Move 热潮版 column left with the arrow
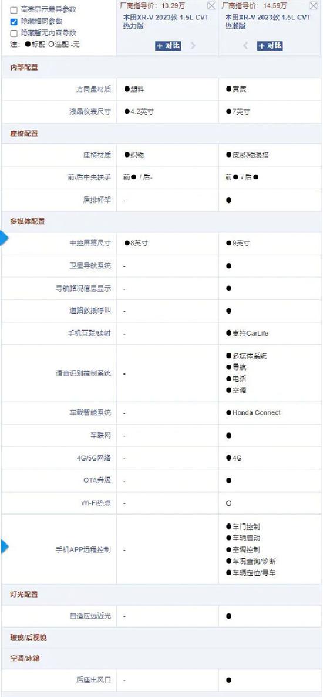The image size is (323, 697). [245, 45]
